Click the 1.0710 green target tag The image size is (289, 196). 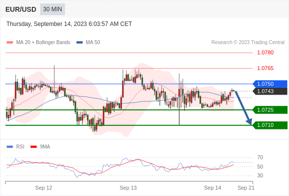coord(270,125)
